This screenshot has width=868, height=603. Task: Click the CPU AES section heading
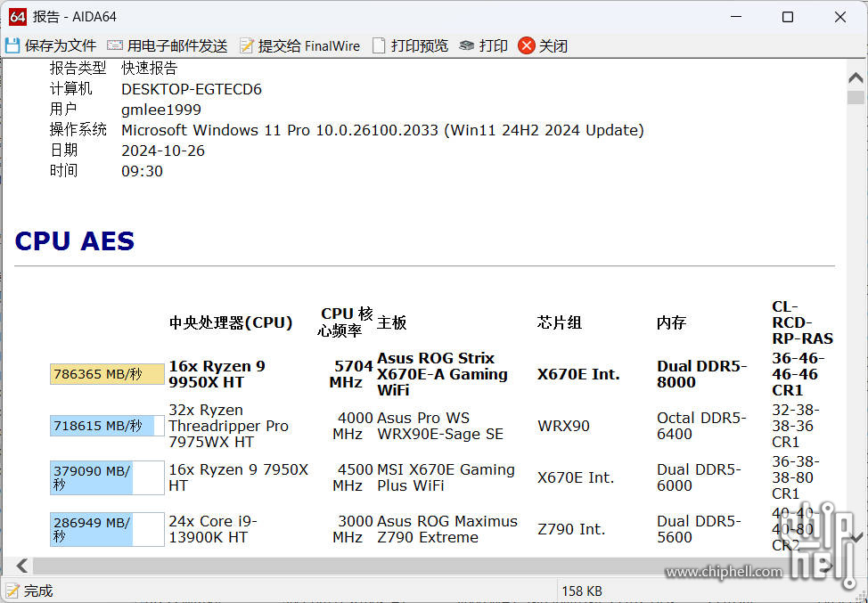pos(75,241)
